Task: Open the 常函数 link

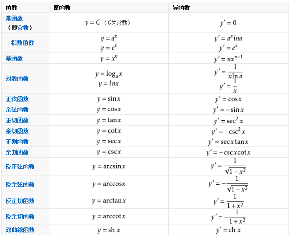Action: (14, 18)
